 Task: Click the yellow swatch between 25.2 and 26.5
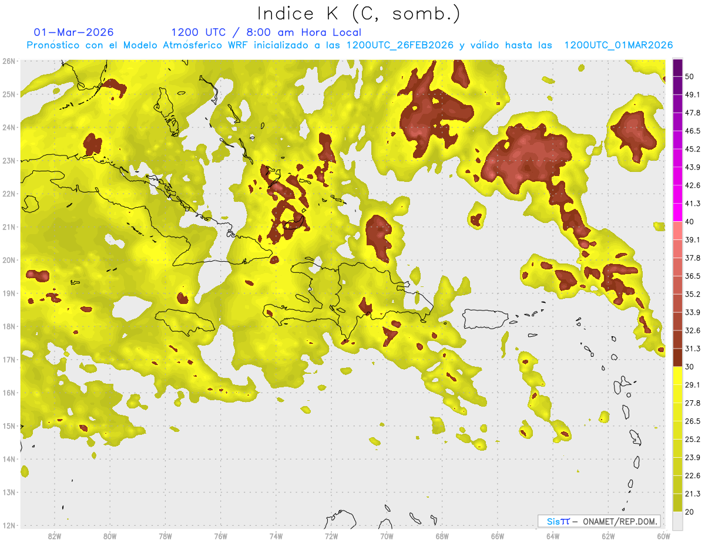point(677,430)
